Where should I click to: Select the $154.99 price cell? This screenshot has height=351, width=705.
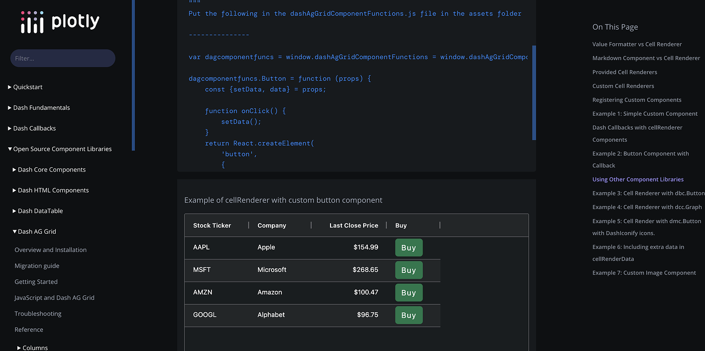pyautogui.click(x=349, y=247)
